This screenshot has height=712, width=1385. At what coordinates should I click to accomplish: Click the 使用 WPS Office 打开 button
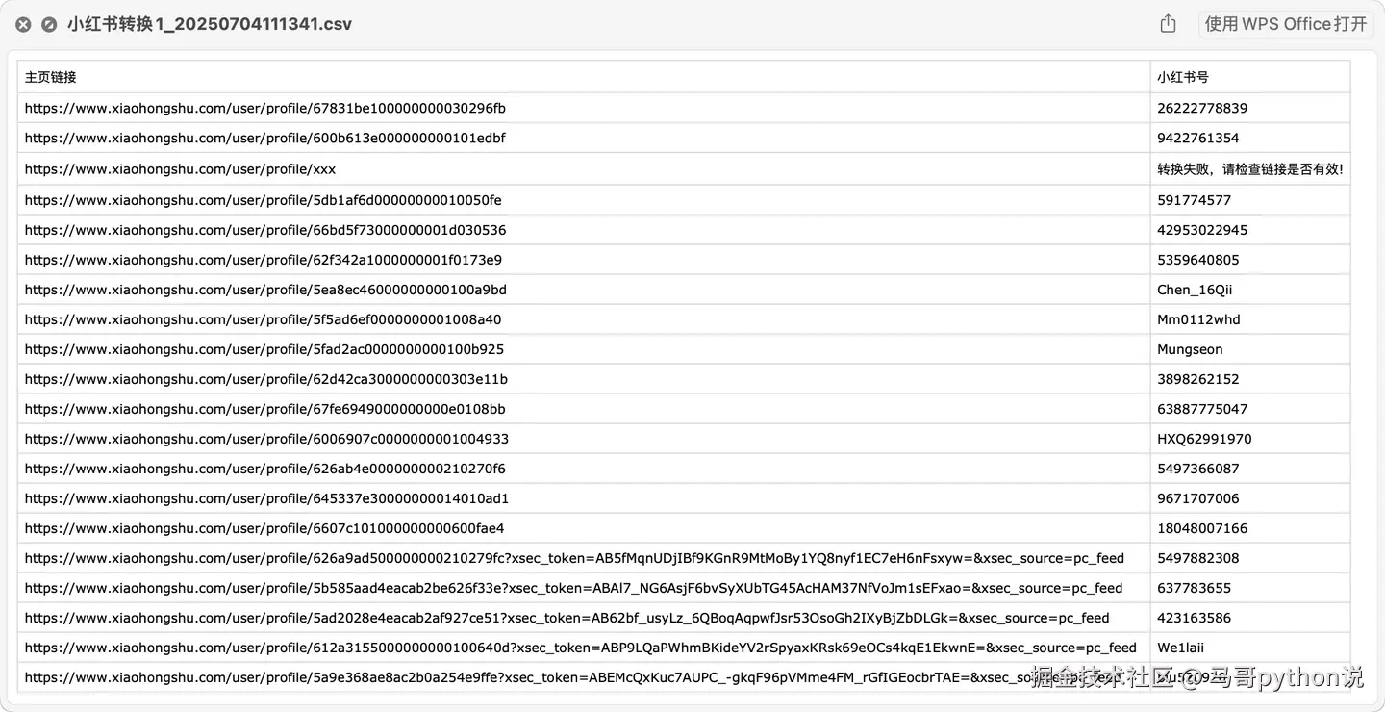coord(1284,23)
